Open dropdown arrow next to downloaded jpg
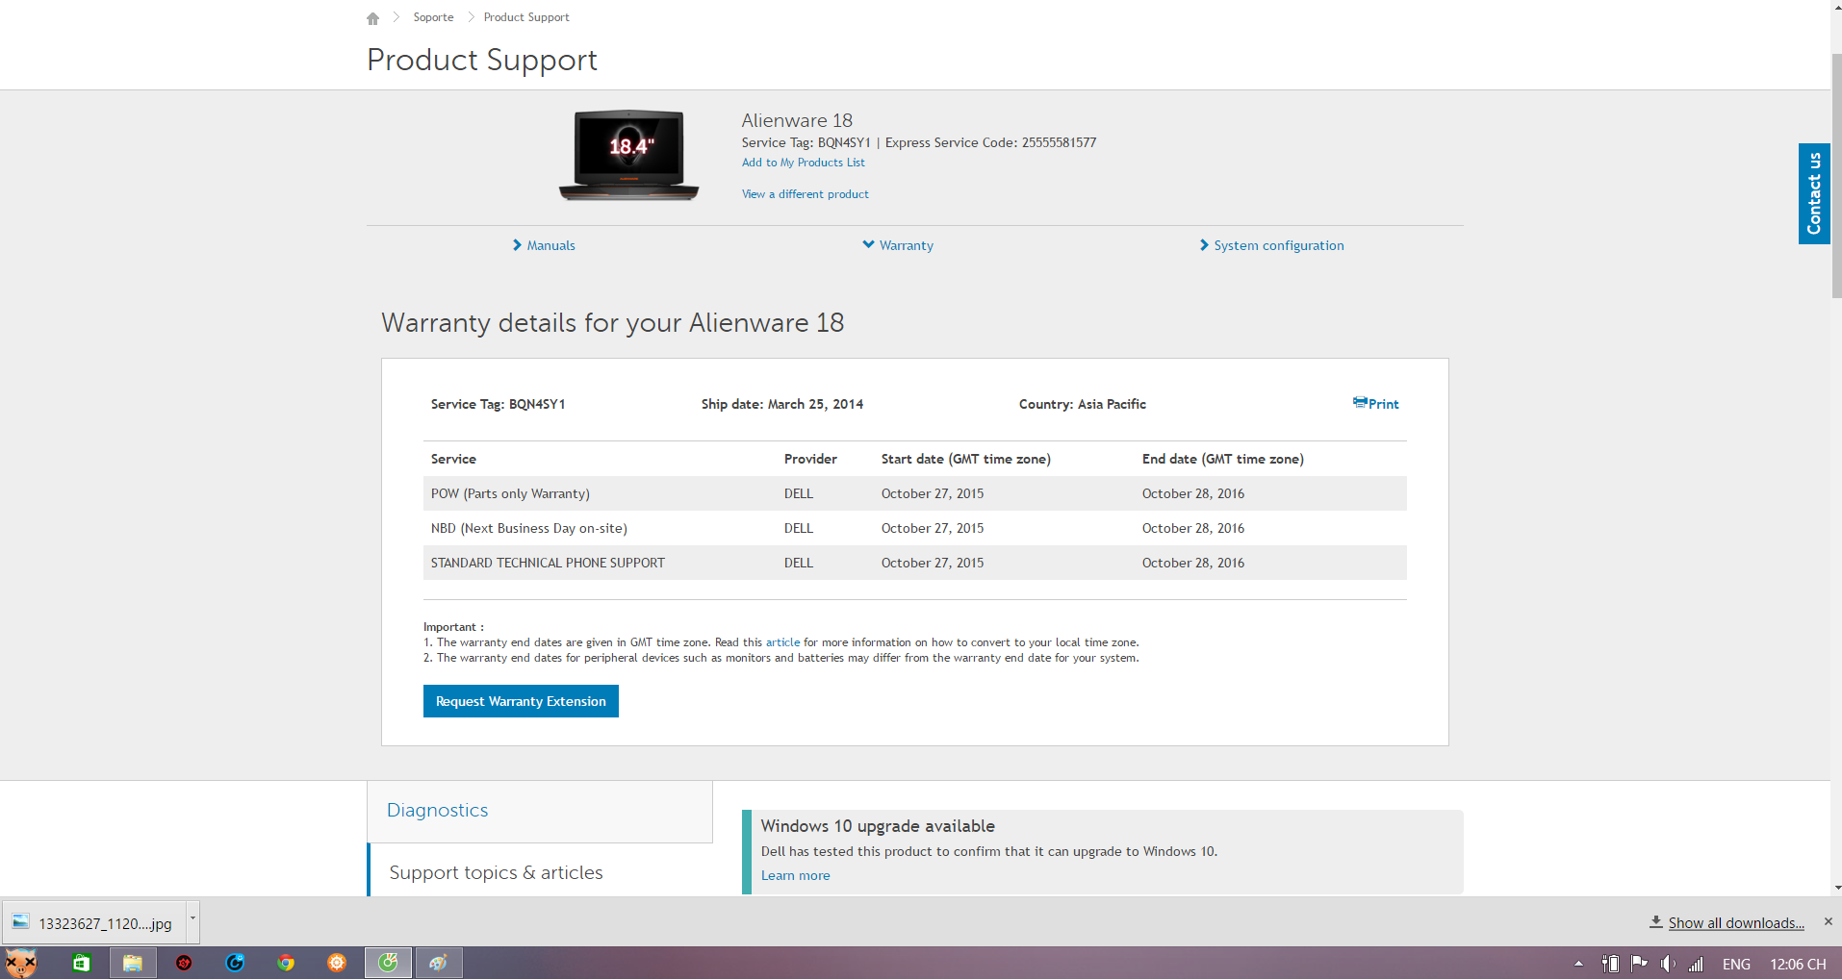 click(192, 918)
